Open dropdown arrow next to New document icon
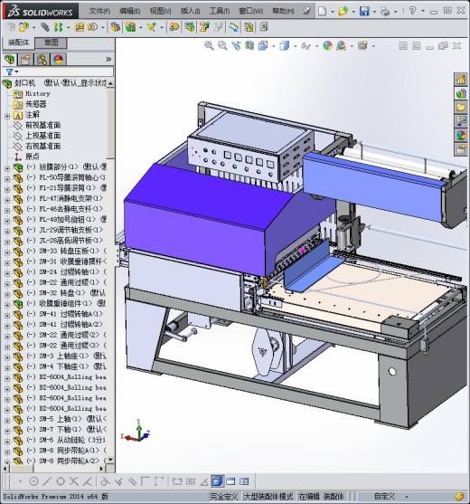The width and height of the screenshot is (470, 504). click(x=333, y=12)
